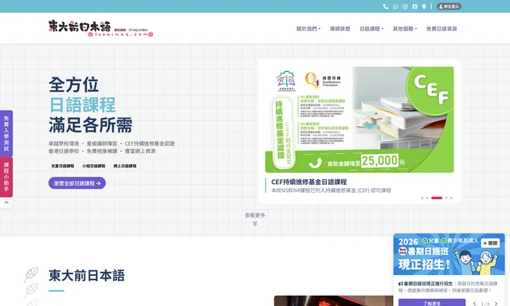Screen dimensions: 510x306
Task: Click the 學生登入 student login button
Action: 449,6
